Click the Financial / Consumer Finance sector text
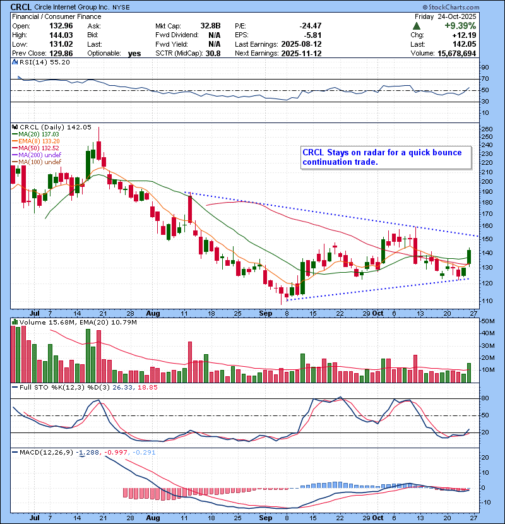505x524 pixels. [x=56, y=16]
